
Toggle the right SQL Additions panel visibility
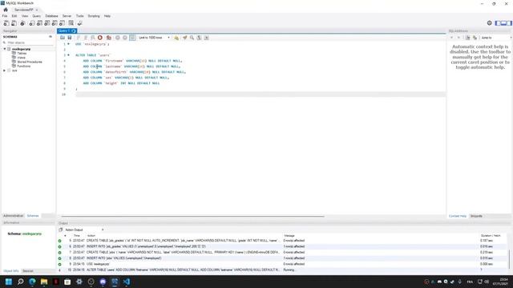509,23
